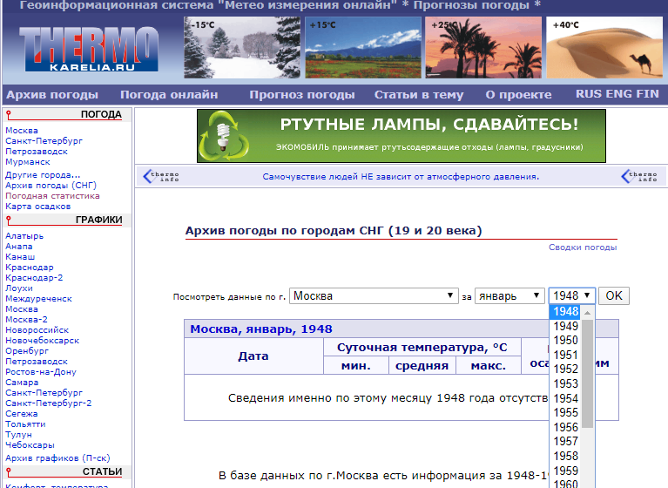Click the year list scrollbar thumb
The width and height of the screenshot is (668, 488).
(588, 373)
